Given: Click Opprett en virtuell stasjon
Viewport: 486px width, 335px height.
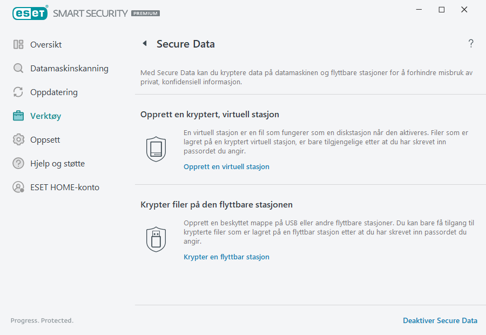Looking at the screenshot, I should pos(226,166).
